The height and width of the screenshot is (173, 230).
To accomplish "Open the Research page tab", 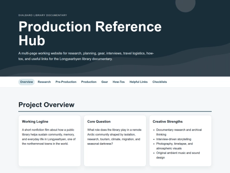I will coord(44,82).
